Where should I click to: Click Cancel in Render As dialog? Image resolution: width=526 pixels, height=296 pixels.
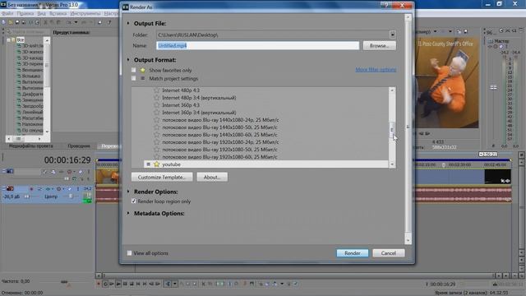(x=389, y=253)
